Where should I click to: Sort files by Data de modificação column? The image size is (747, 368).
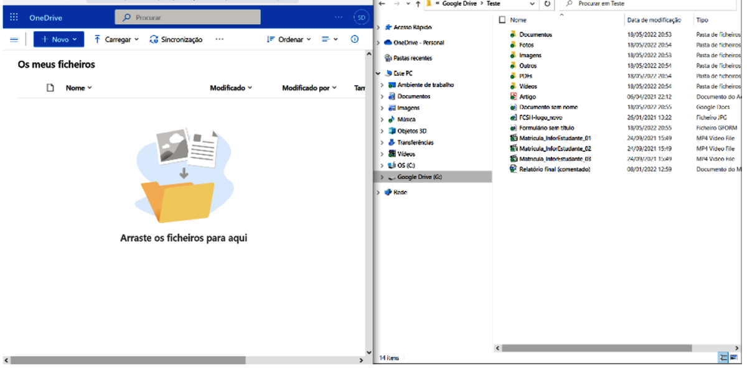(x=654, y=21)
